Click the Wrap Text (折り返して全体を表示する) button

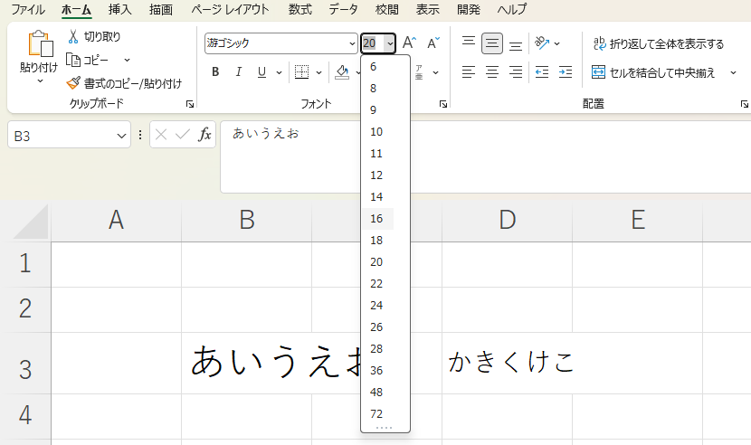[x=659, y=44]
